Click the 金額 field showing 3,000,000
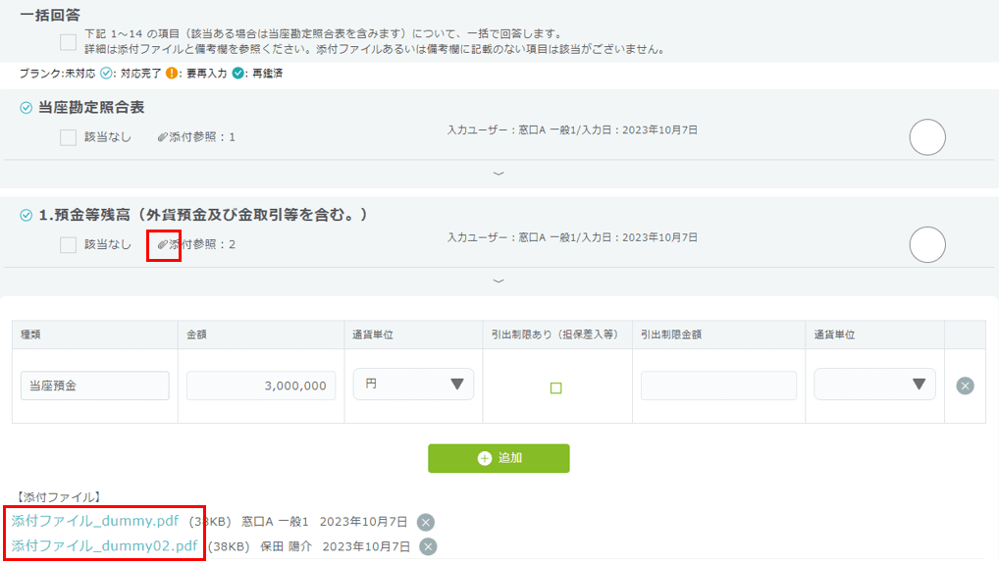The width and height of the screenshot is (999, 565). [x=261, y=385]
